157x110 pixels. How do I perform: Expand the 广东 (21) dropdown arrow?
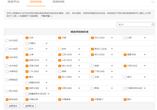tap(47, 71)
